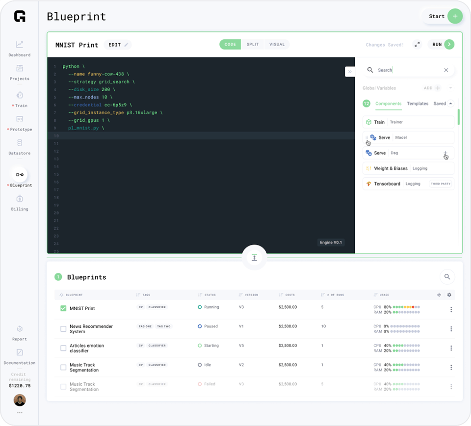Viewport: 471px width, 426px height.
Task: Open Failed Music Track row options menu
Action: click(451, 387)
